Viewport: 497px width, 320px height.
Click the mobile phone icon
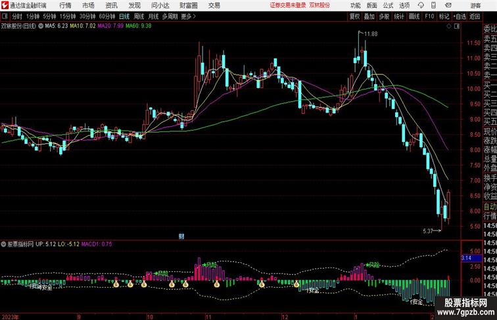pyautogui.click(x=434, y=5)
